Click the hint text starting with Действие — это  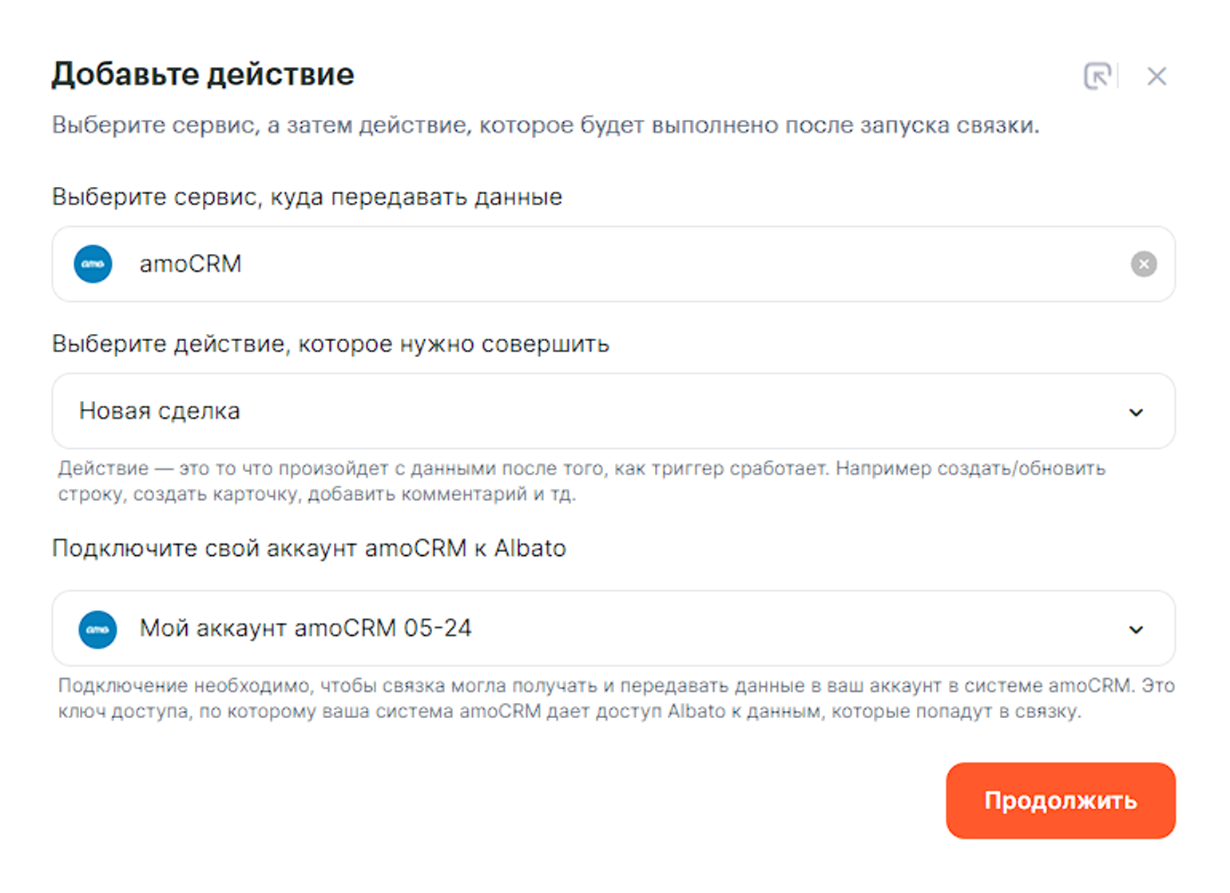[x=581, y=481]
